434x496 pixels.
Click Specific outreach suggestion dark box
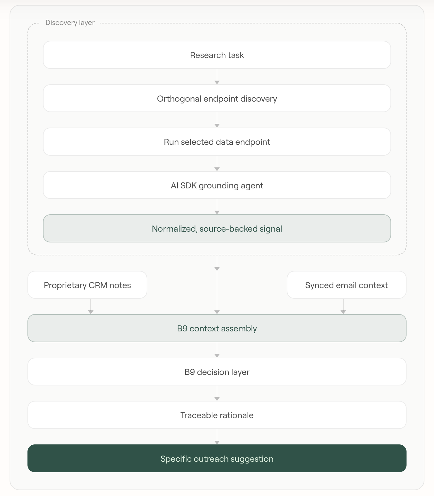[x=217, y=458]
